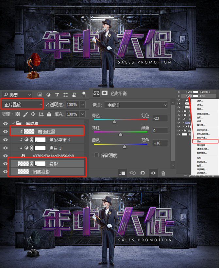Click the view previous state icon
Image resolution: width=219 pixels, height=268 pixels.
click(x=132, y=173)
